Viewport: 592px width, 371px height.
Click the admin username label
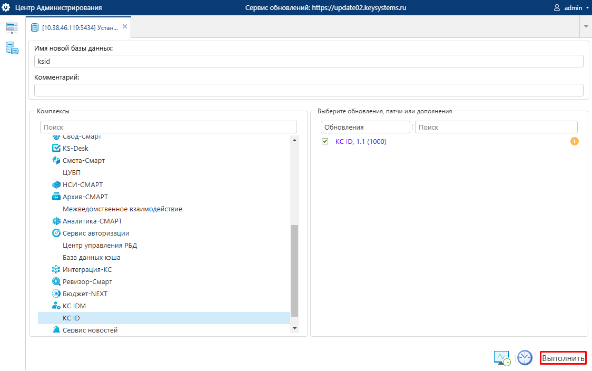pos(573,7)
